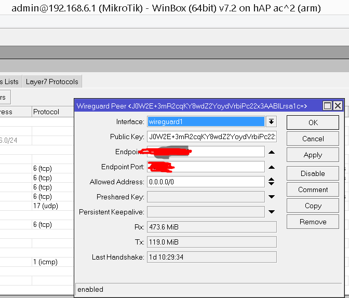The width and height of the screenshot is (349, 298).
Task: Edit the Allowed Address field 0.0.0.0/0
Action: pos(206,182)
